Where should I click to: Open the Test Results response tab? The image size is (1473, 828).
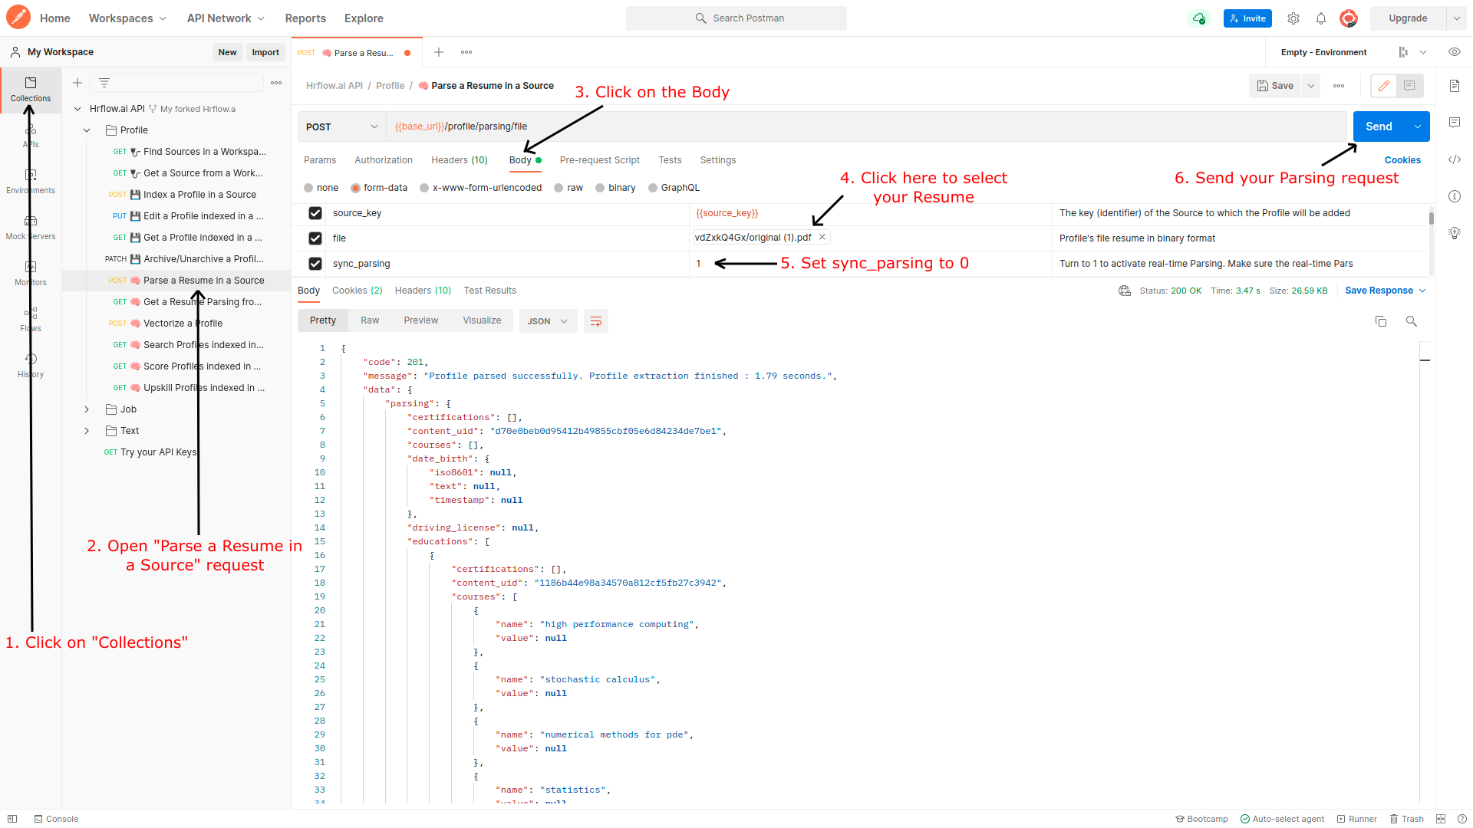pos(489,291)
